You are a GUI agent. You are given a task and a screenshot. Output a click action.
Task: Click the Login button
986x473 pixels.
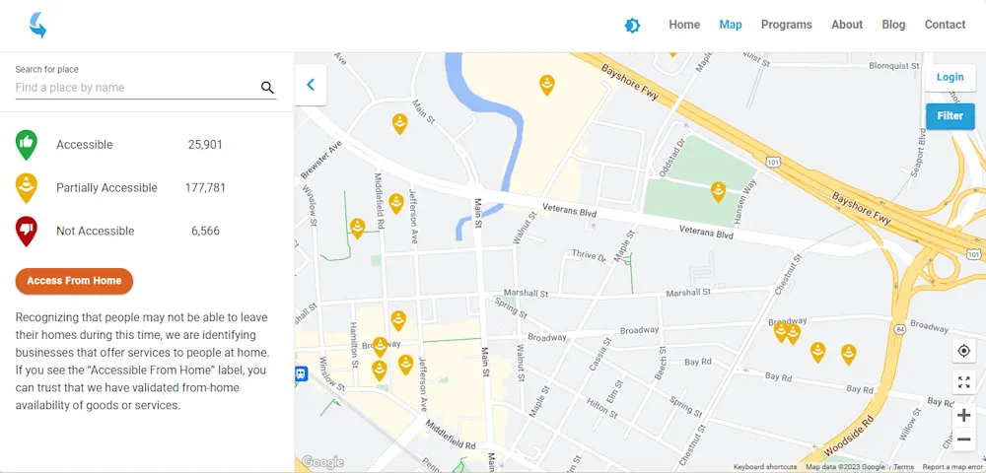pyautogui.click(x=950, y=77)
